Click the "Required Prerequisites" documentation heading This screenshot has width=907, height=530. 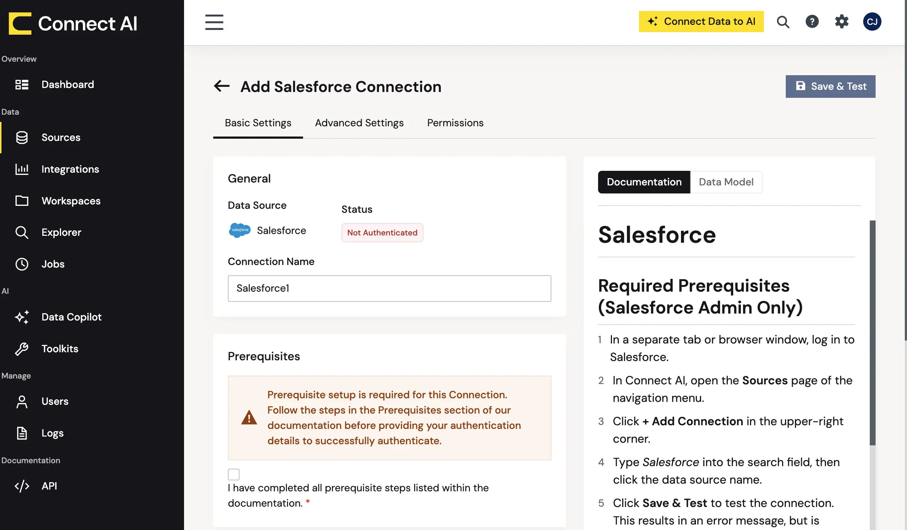(x=700, y=296)
